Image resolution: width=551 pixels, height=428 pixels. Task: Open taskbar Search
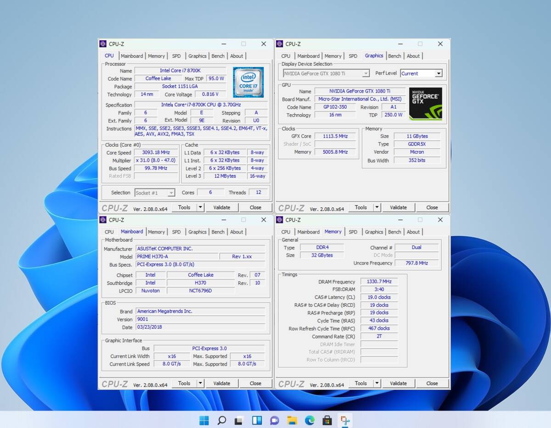pos(221,420)
